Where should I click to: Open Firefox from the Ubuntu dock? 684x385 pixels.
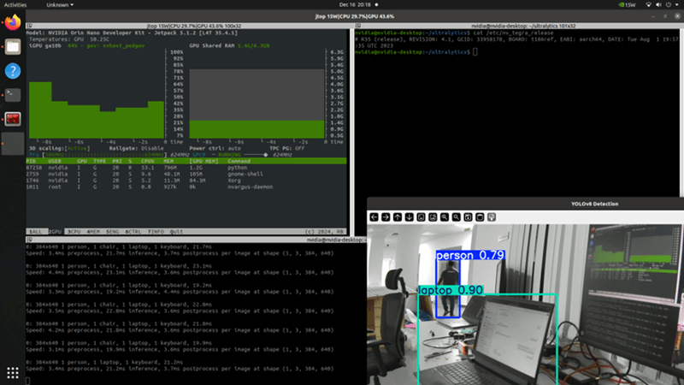coord(13,24)
